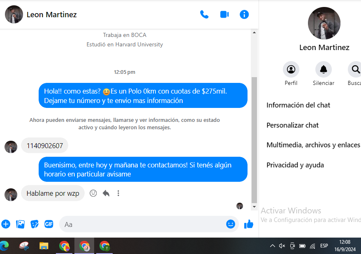The width and height of the screenshot is (361, 254).
Task: React to "Hablame por wzp" message
Action: [93, 193]
